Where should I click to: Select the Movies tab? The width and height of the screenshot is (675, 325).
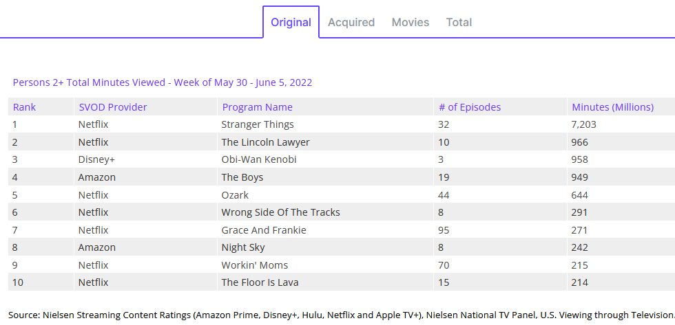coord(411,22)
